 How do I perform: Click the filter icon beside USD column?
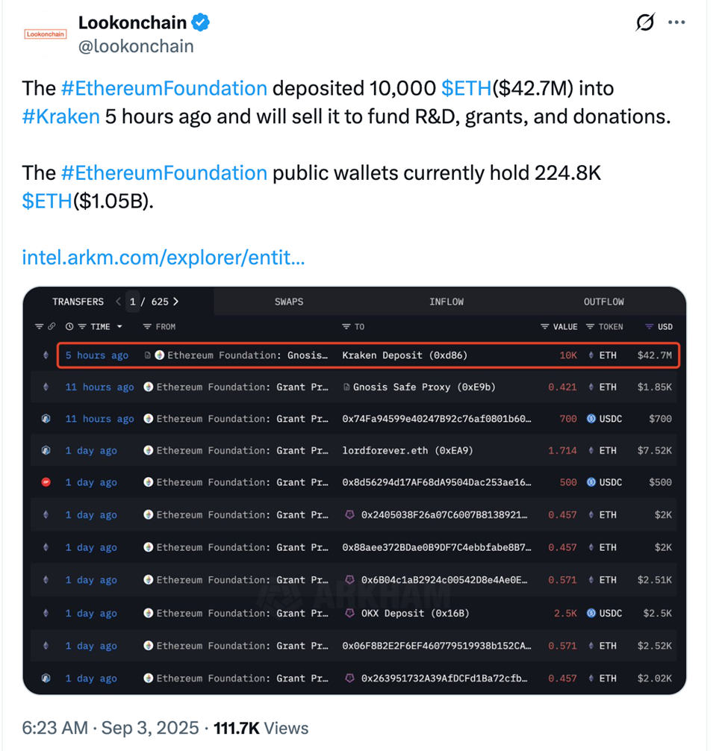[x=649, y=327]
